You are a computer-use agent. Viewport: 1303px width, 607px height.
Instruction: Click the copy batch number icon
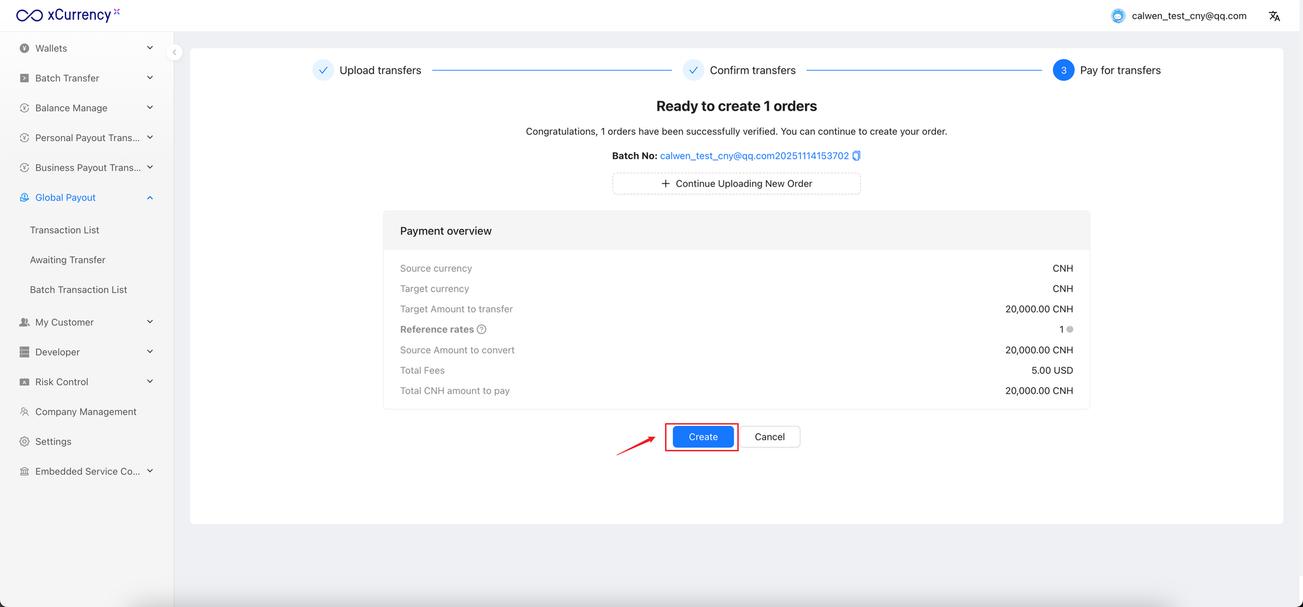click(856, 156)
